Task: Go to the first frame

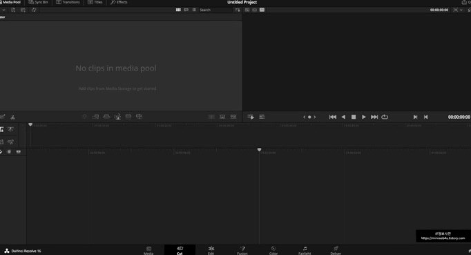Action: [332, 117]
